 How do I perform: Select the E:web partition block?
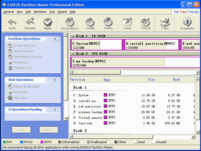[190, 44]
